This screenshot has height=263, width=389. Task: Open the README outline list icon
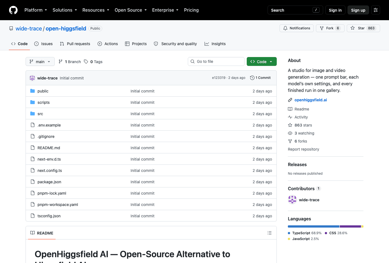[269, 233]
